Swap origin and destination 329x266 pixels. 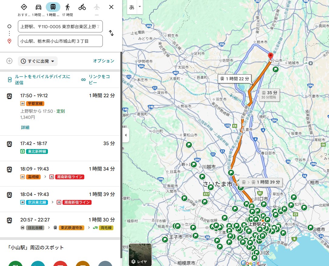coord(111,33)
